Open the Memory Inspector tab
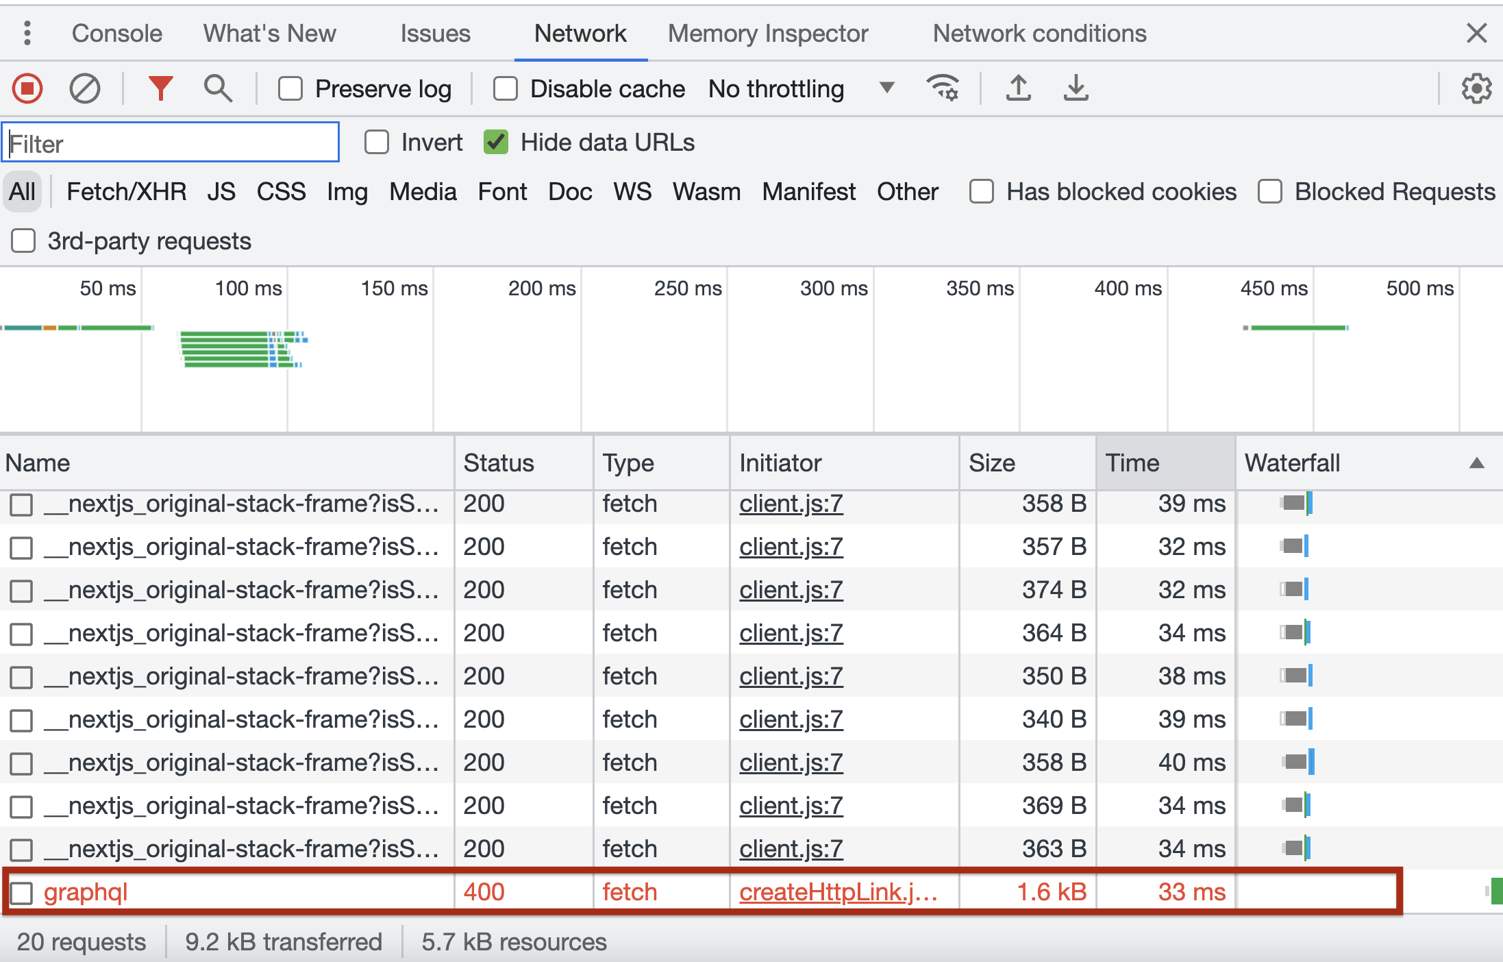 [x=767, y=33]
